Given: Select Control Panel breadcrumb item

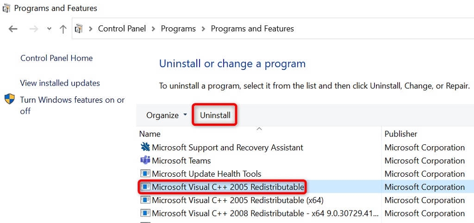Looking at the screenshot, I should [122, 29].
